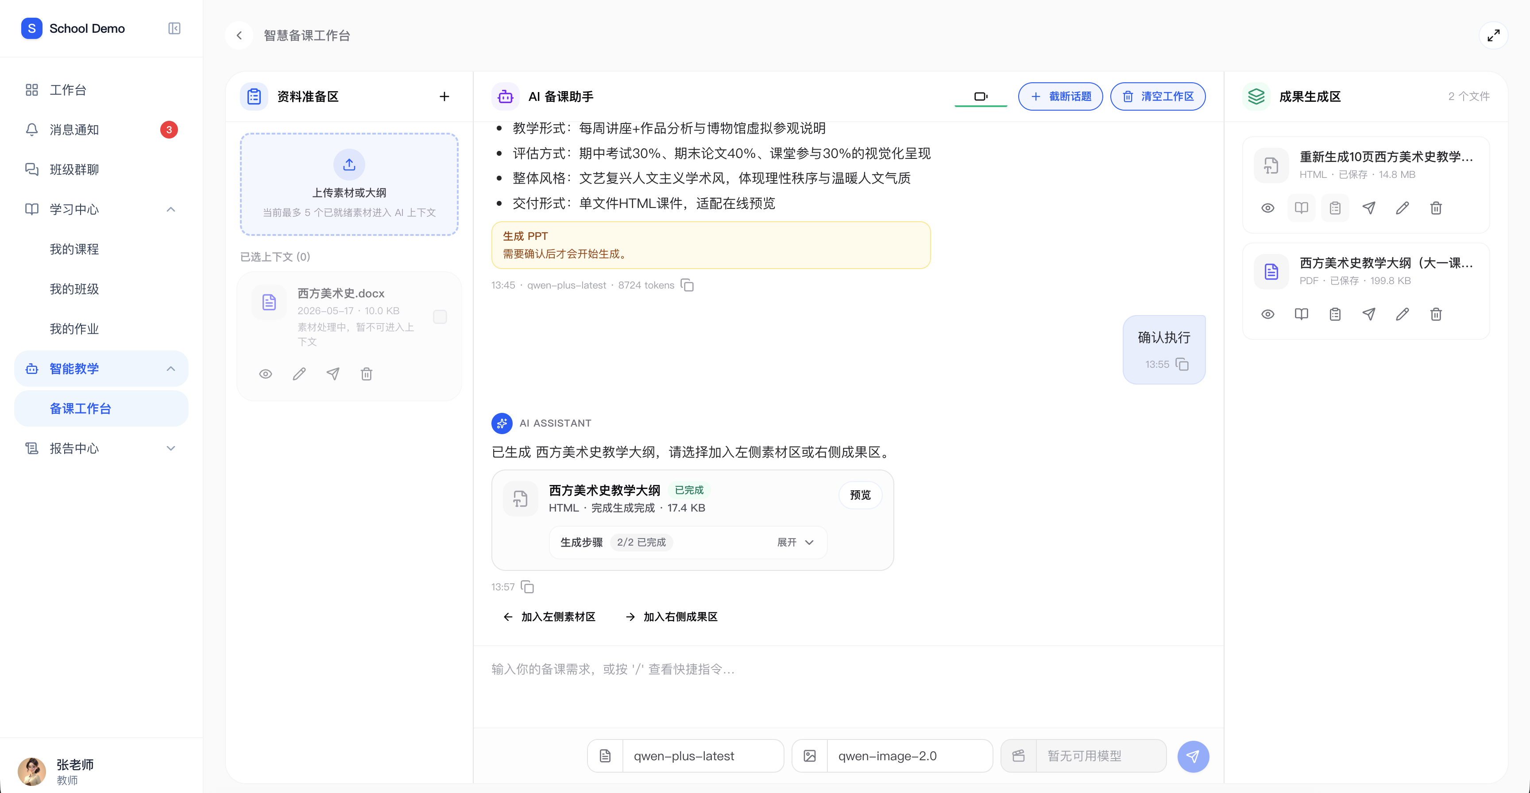Screen dimensions: 1530x793
Task: Click the 生成 PPT confirmation banner
Action: tap(711, 245)
